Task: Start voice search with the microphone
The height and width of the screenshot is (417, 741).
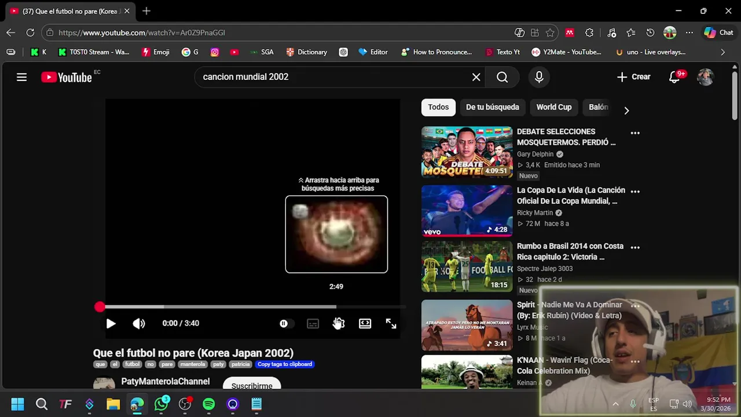Action: 539,77
